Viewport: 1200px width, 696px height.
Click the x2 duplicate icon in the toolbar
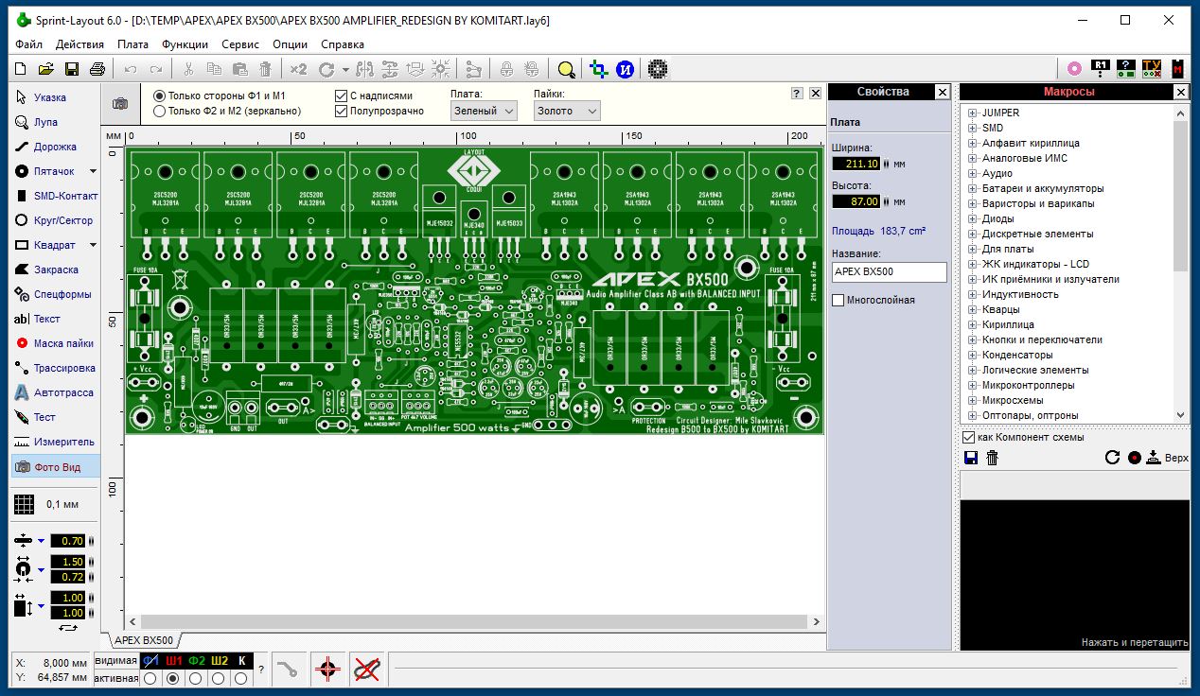coord(299,69)
